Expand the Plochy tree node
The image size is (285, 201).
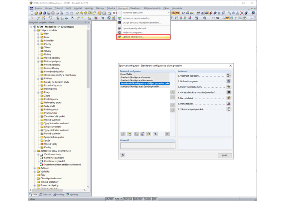(x=38, y=44)
